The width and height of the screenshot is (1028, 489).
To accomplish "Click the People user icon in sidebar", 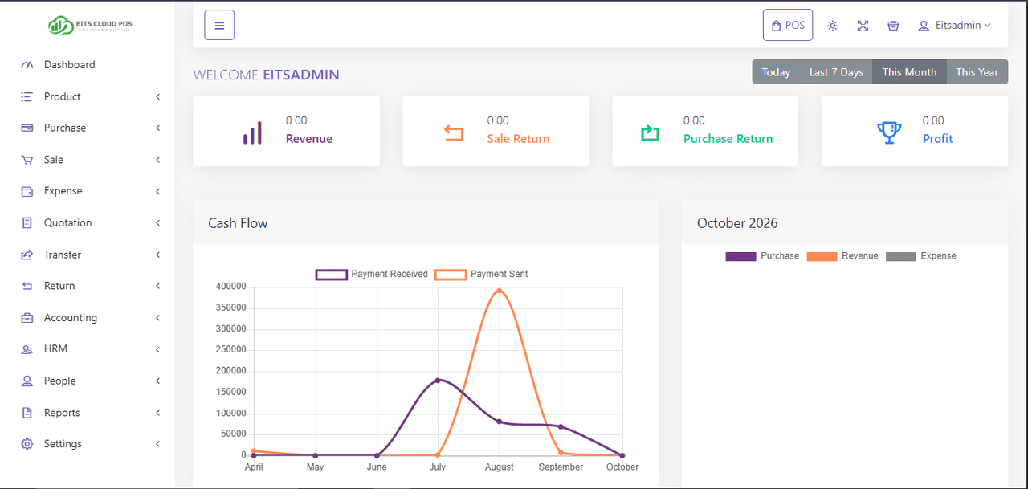I will coord(27,381).
